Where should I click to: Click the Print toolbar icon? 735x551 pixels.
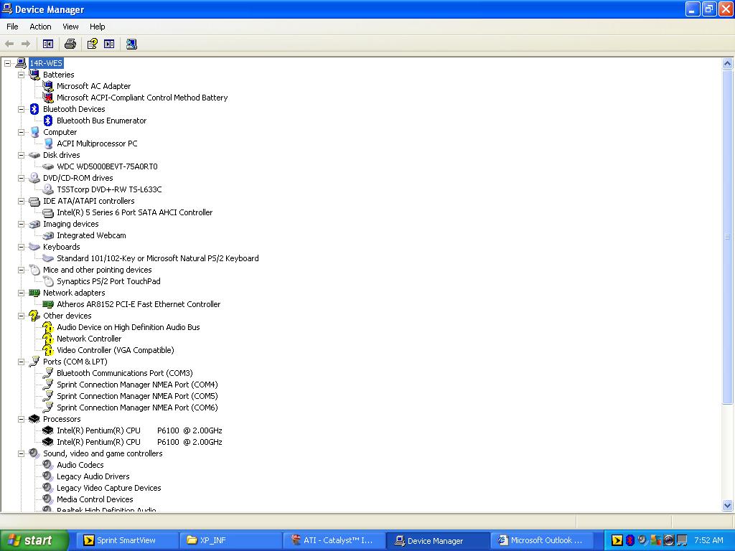tap(70, 44)
